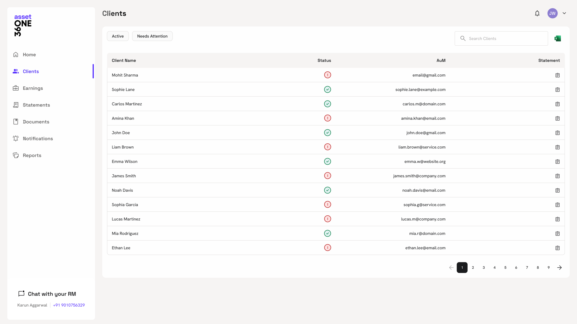Click email james.smith@company.com
The image size is (577, 324).
[419, 176]
